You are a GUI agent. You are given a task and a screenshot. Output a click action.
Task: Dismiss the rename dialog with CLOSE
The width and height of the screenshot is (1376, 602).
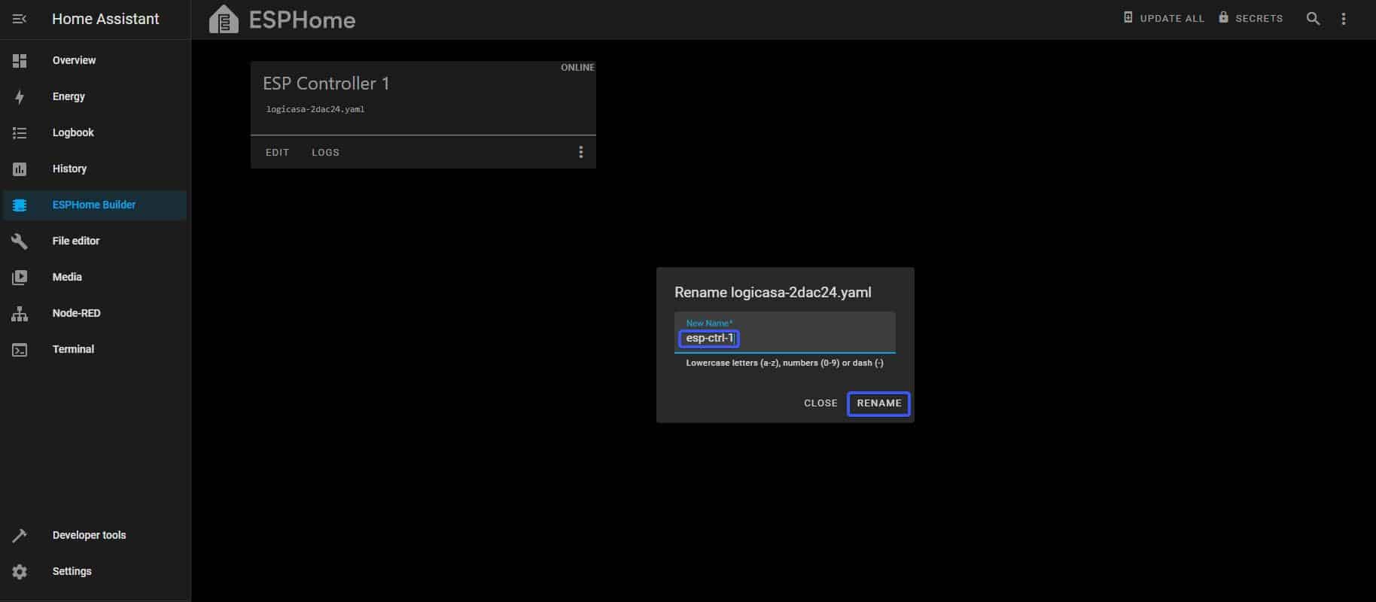(x=820, y=403)
